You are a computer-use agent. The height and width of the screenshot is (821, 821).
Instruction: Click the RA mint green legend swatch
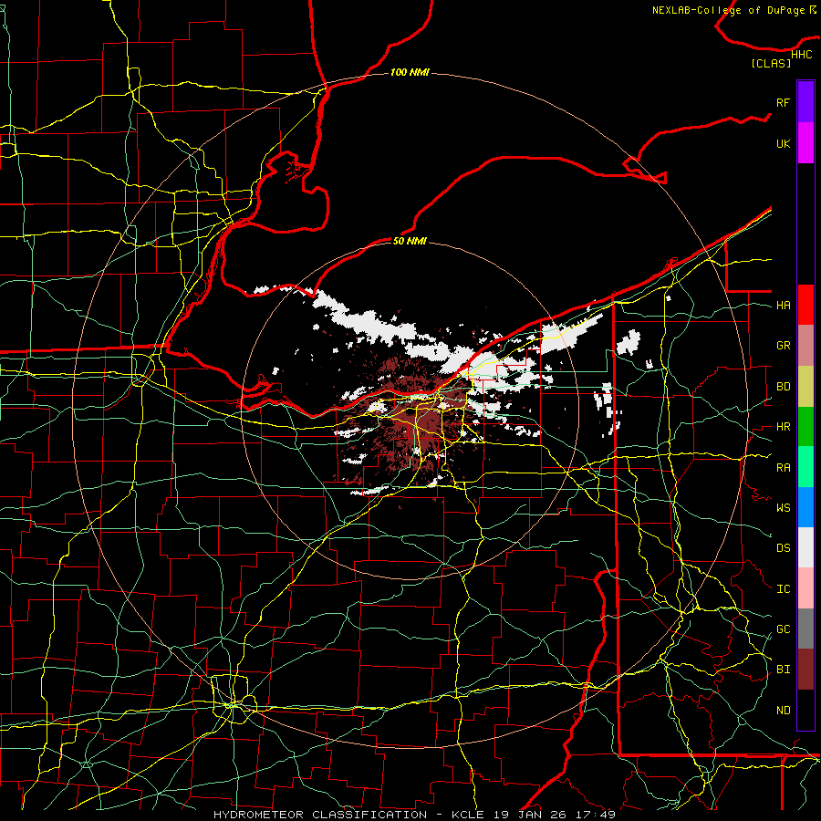tap(805, 467)
